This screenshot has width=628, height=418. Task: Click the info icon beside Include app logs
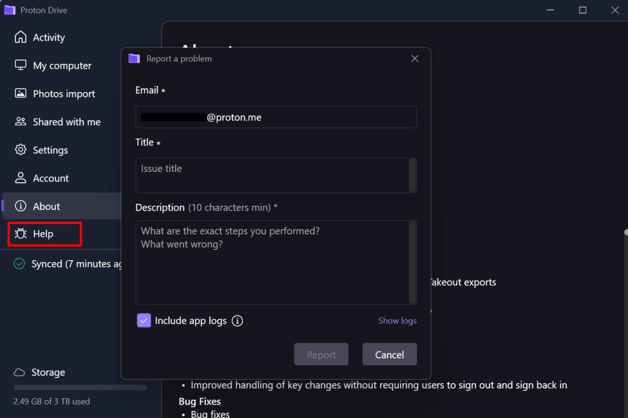(237, 320)
